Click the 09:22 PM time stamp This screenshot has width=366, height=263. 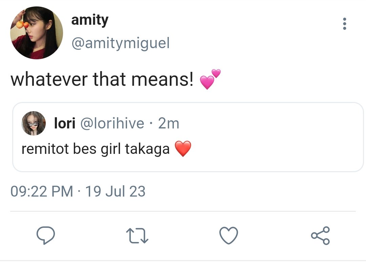(x=42, y=191)
